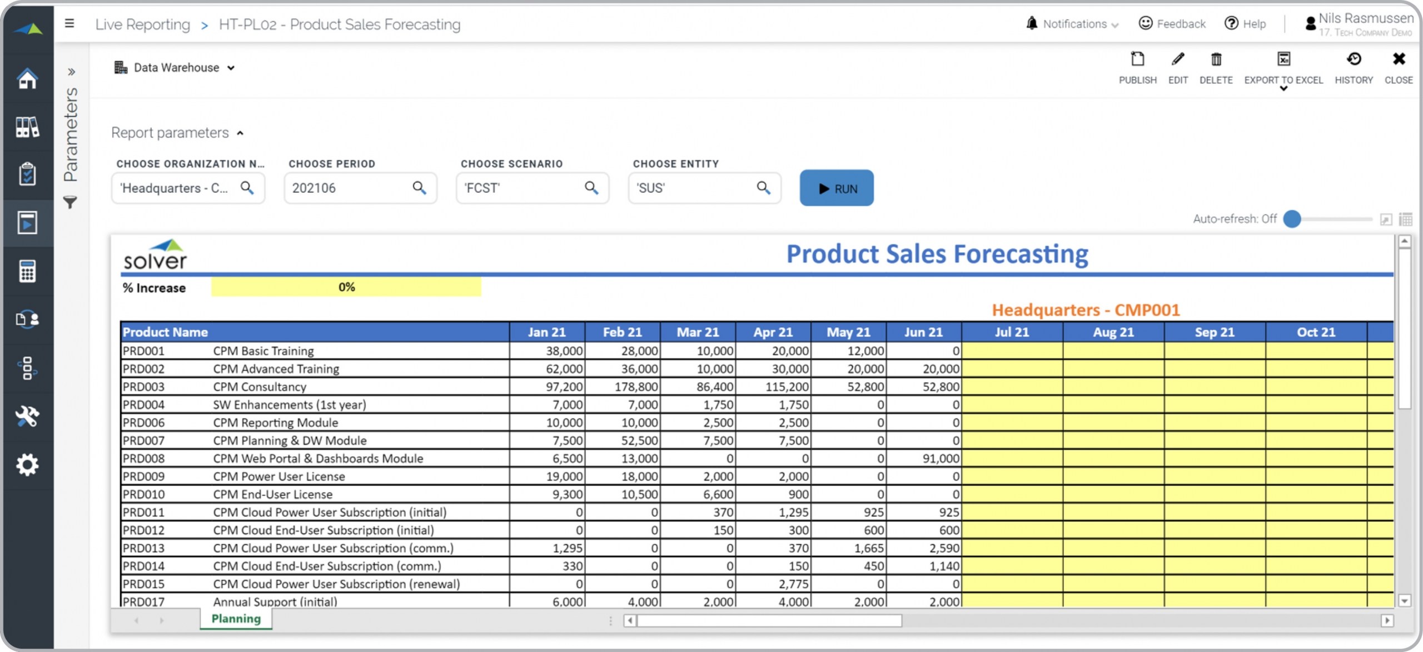Click the filter funnel icon
The height and width of the screenshot is (652, 1423).
pyautogui.click(x=70, y=202)
